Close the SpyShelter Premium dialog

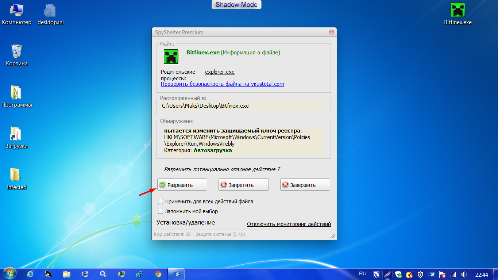coord(332,32)
